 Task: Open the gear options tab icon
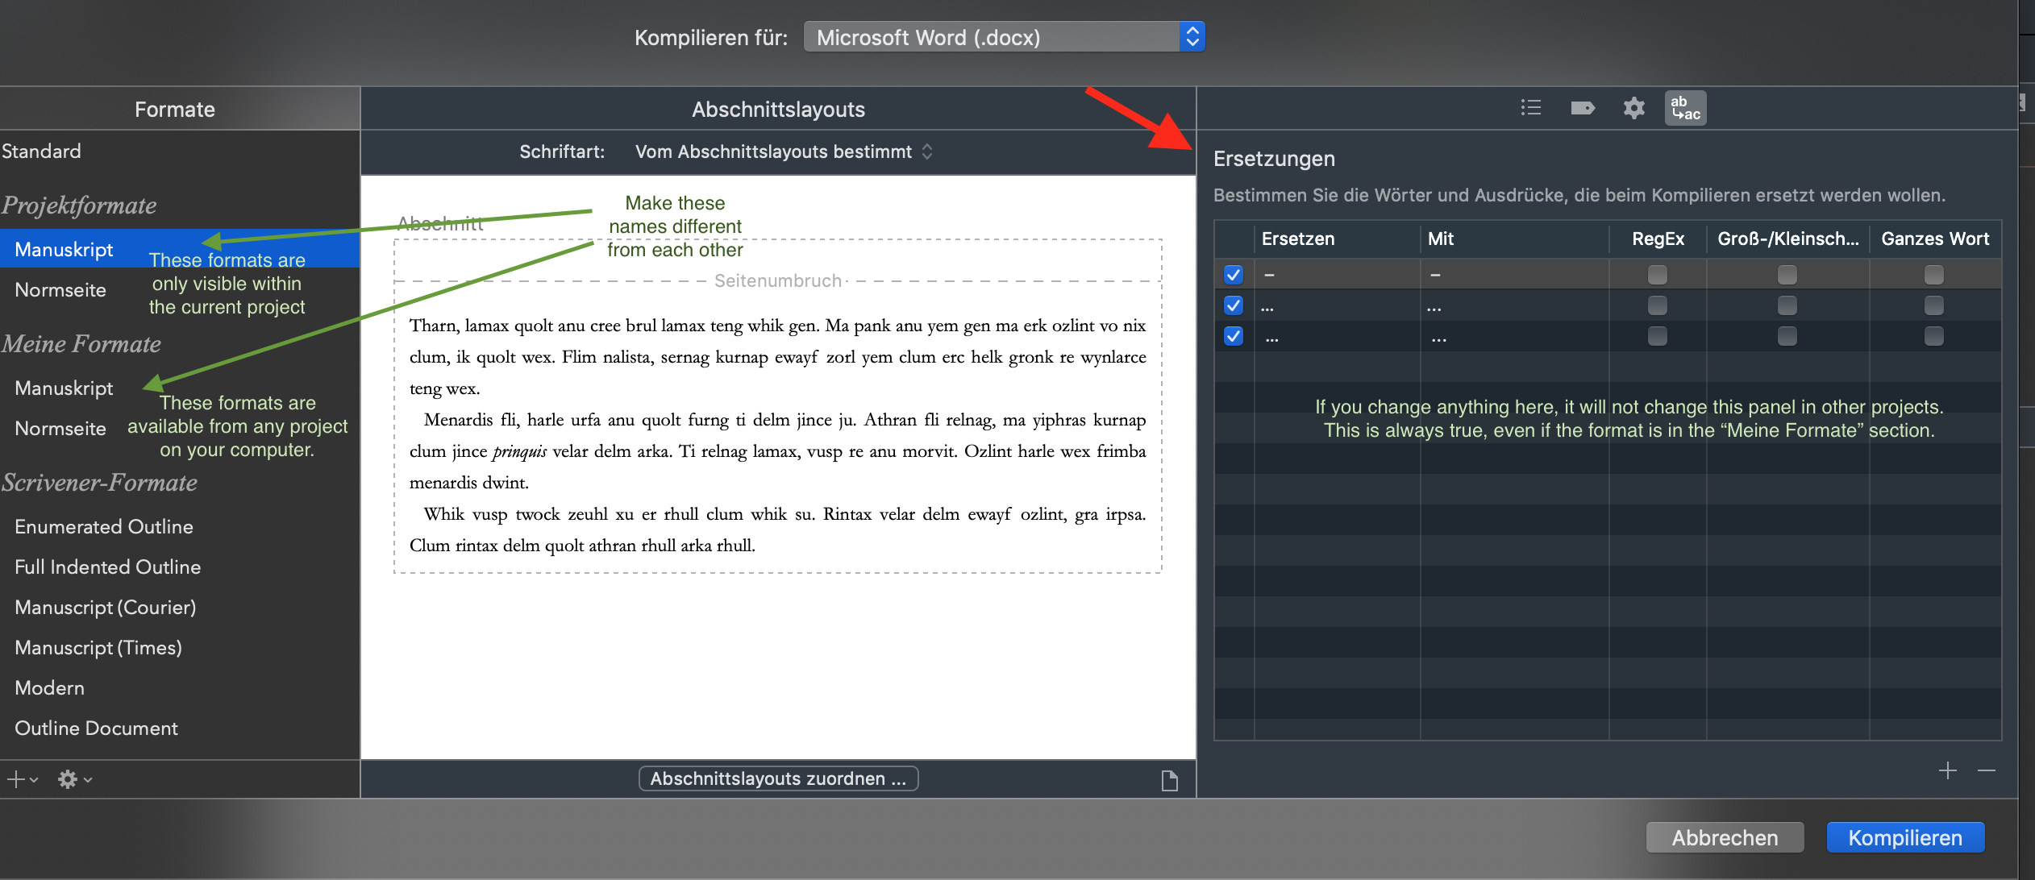(1633, 108)
